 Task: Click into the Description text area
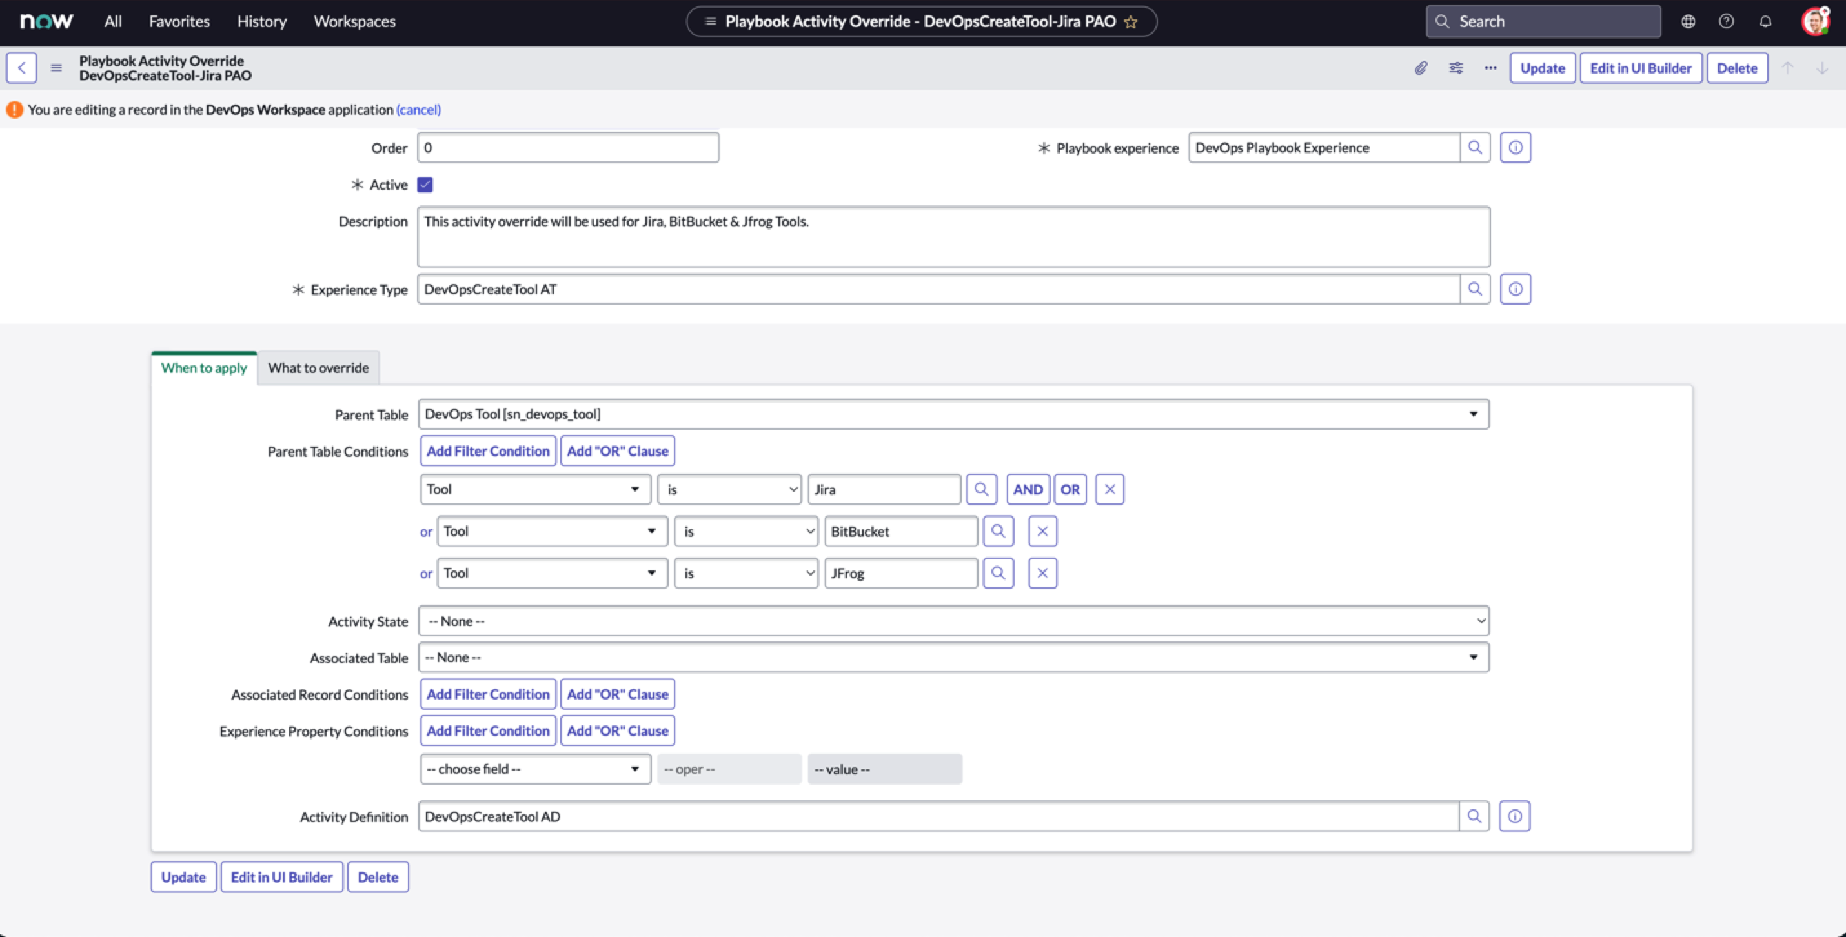click(954, 237)
